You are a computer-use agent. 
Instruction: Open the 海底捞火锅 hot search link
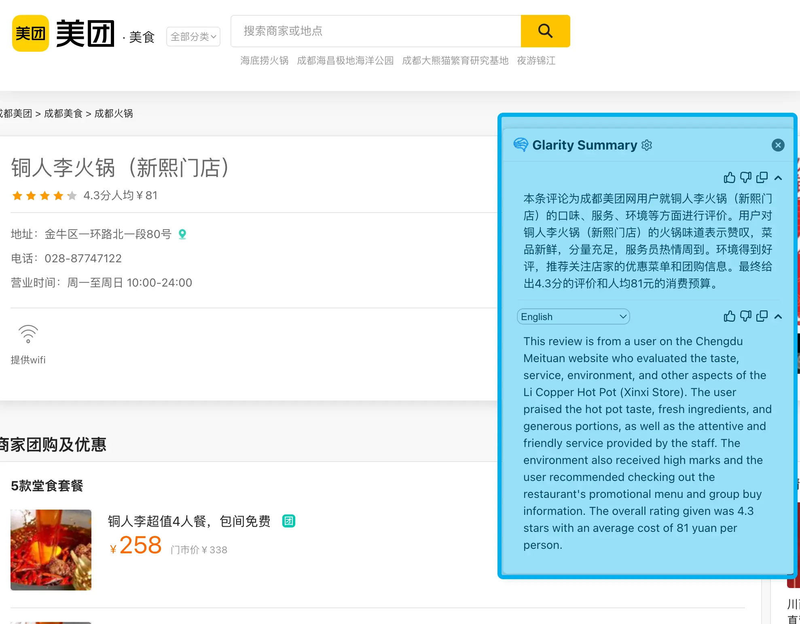point(264,61)
